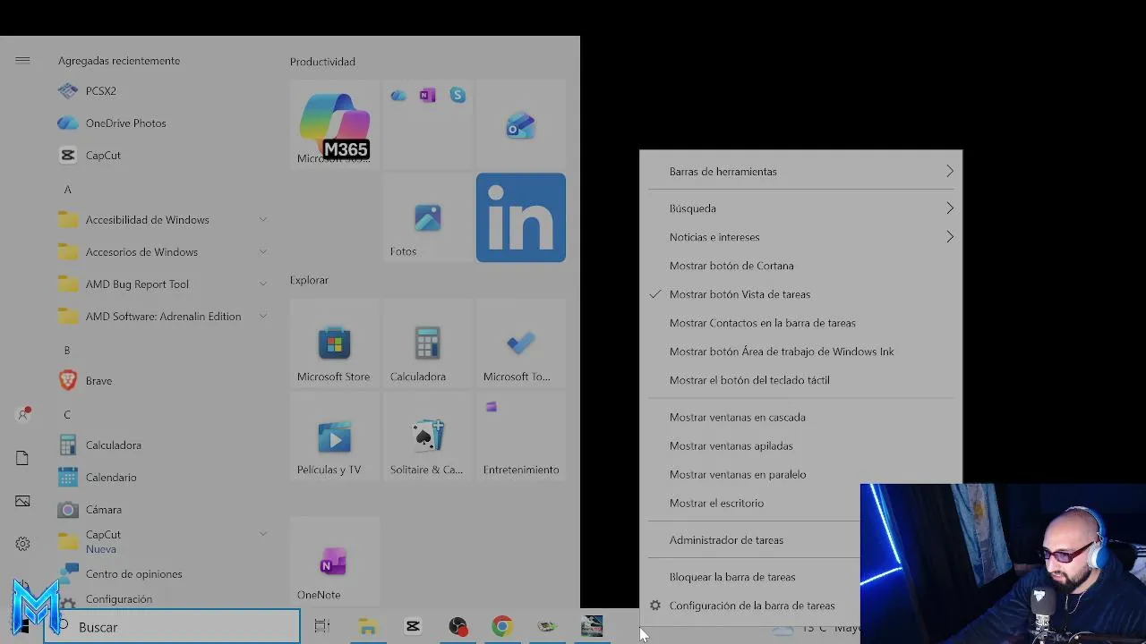Screen dimensions: 1146x644
Task: Open the Noticias e intereses submenu
Action: (x=800, y=237)
